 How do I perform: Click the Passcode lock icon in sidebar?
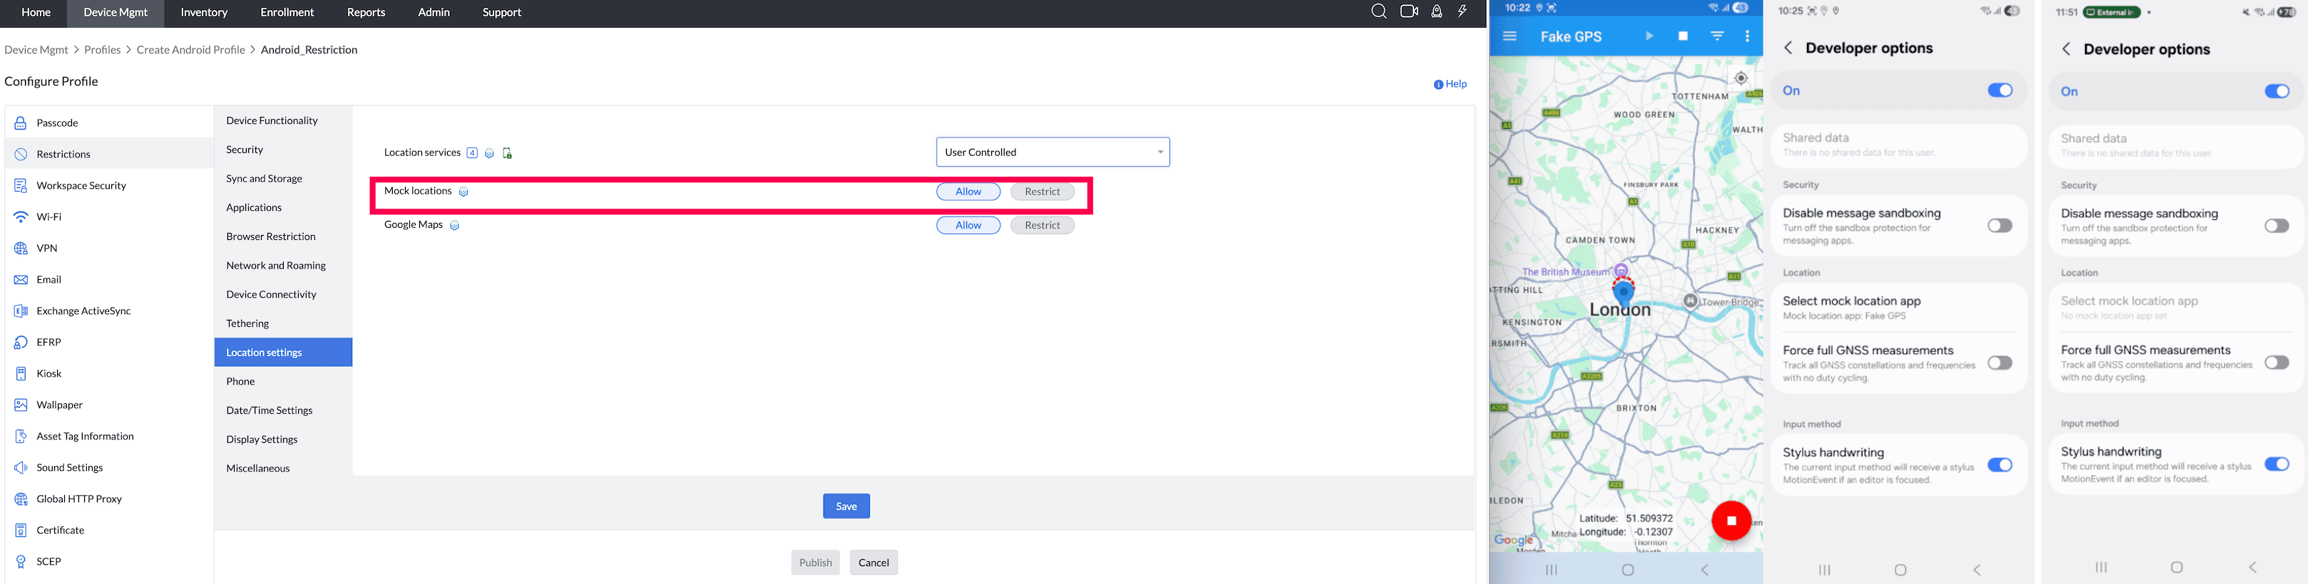pos(21,122)
